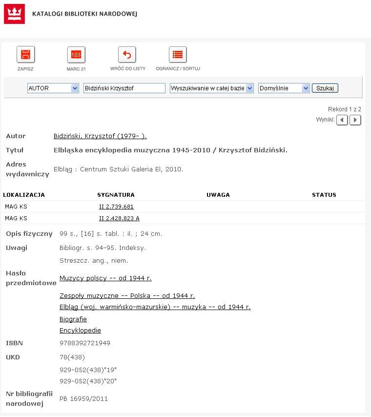Click the UWAGA column header
Image resolution: width=371 pixels, height=417 pixels.
[218, 195]
